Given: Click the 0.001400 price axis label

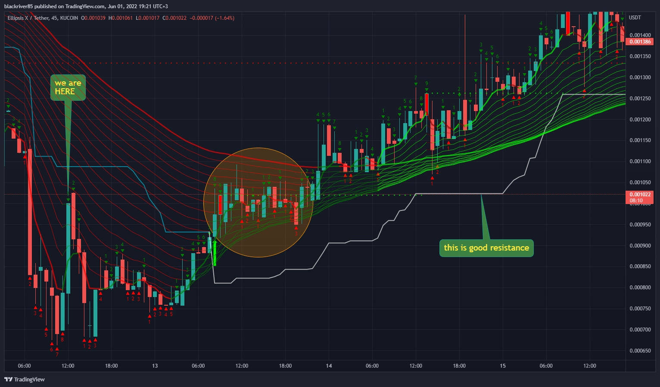Looking at the screenshot, I should click(640, 35).
